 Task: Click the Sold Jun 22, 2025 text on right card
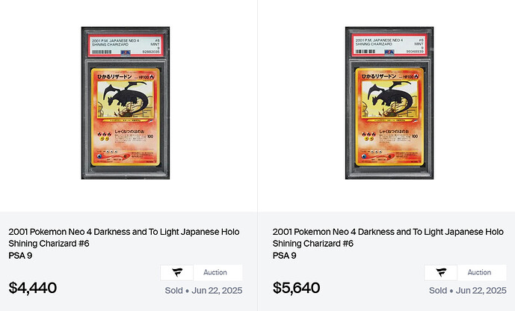467,291
